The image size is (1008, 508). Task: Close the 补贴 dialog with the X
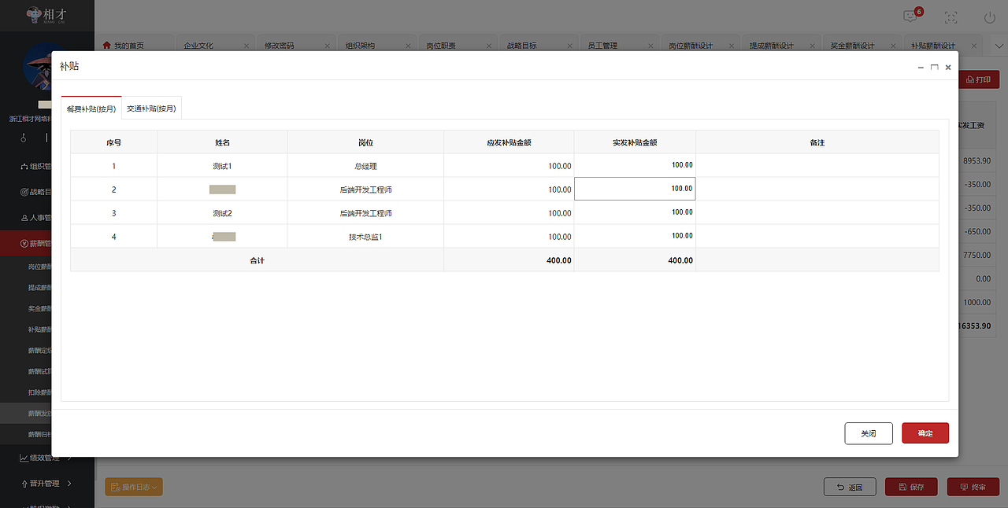948,68
